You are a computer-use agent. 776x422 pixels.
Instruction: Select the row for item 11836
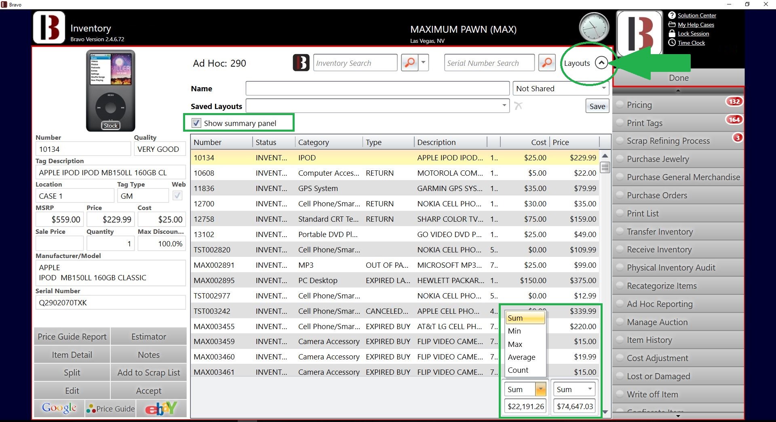tap(395, 188)
